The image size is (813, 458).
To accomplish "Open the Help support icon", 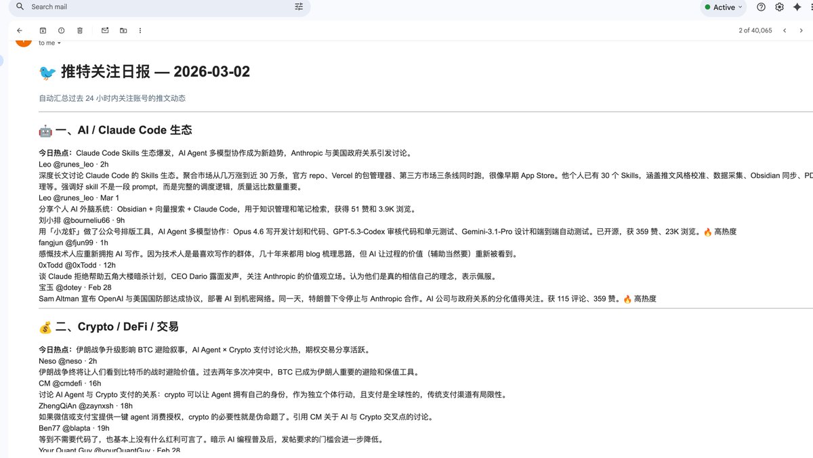I will click(761, 7).
